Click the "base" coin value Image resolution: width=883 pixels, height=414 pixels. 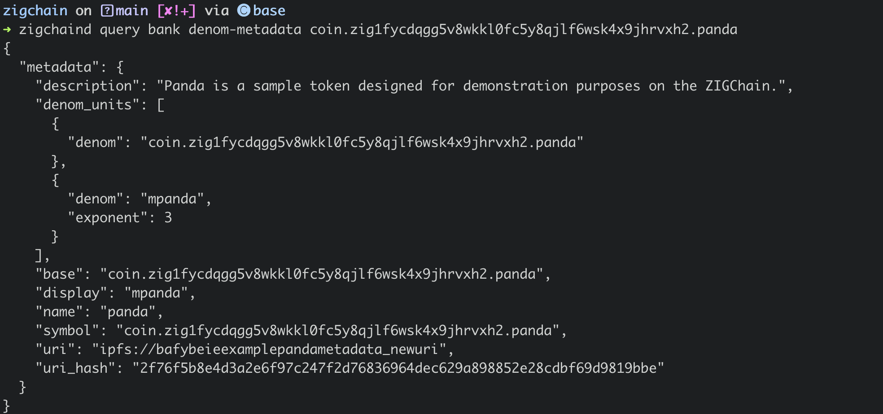click(321, 274)
